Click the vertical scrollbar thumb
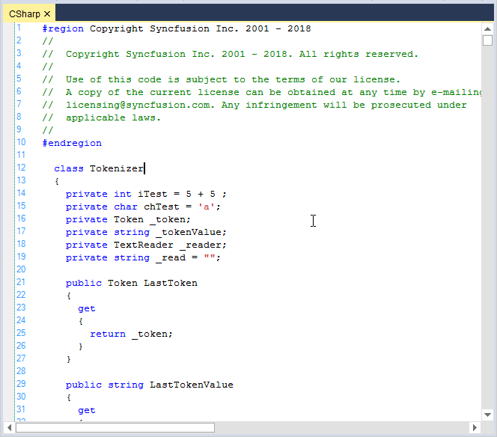Viewport: 497px width, 437px height. 487,40
